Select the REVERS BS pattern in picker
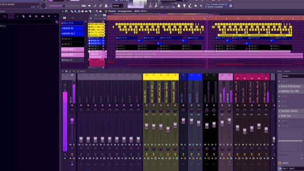This screenshot has height=171, width=304. tap(73, 28)
